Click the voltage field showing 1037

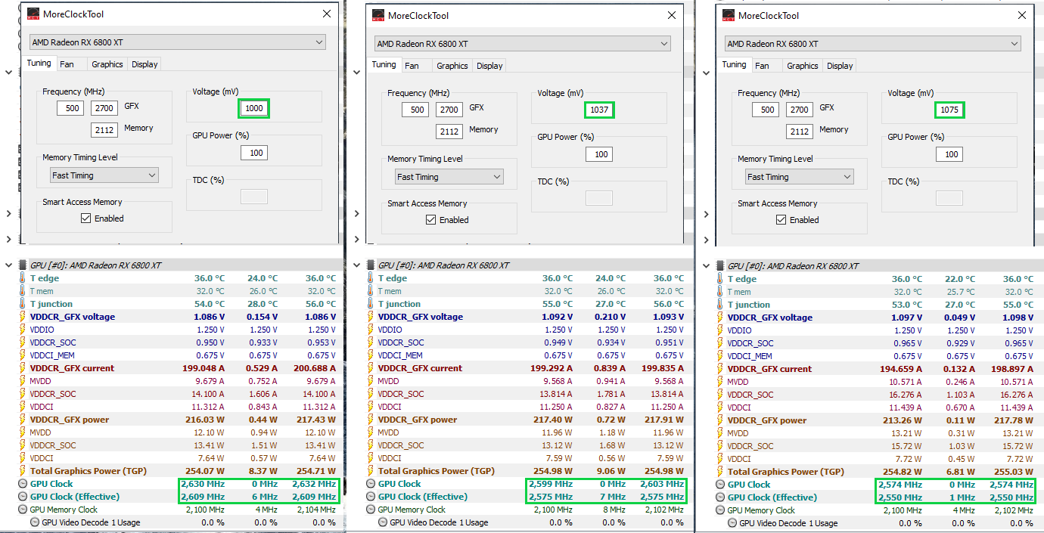point(599,110)
